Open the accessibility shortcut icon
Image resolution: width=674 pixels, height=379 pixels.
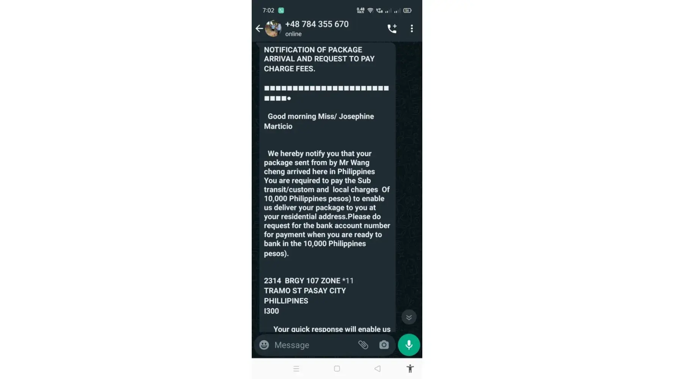click(410, 369)
